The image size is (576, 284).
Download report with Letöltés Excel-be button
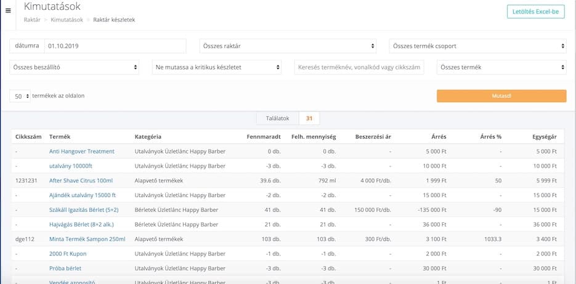[x=535, y=12]
